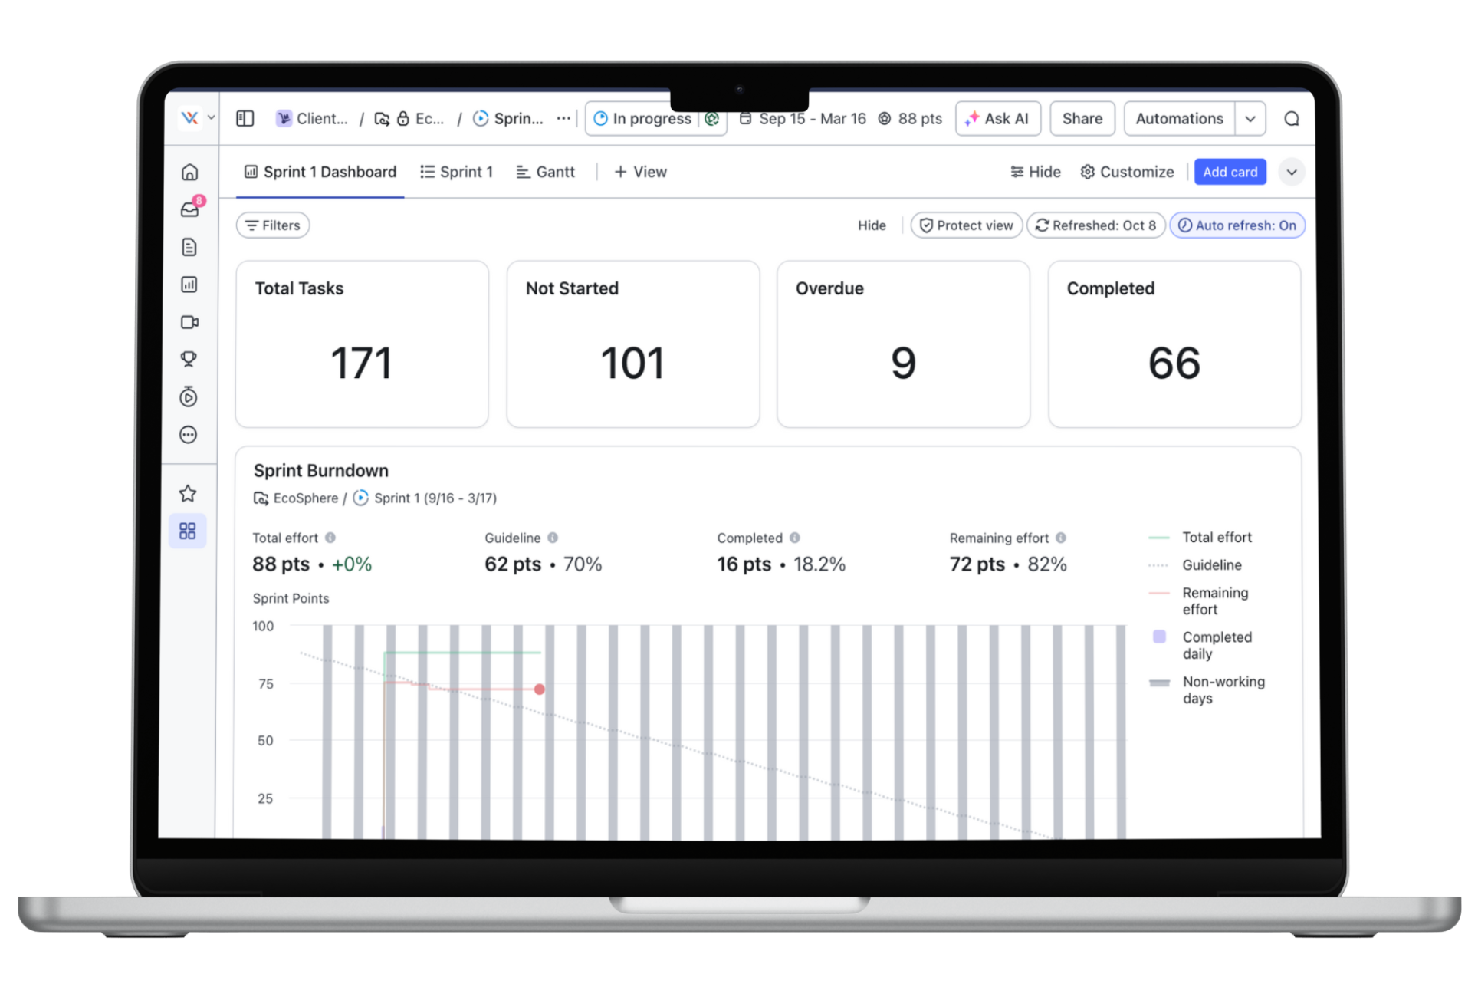This screenshot has height=997, width=1478.
Task: Click the Ask AI button
Action: coord(997,119)
